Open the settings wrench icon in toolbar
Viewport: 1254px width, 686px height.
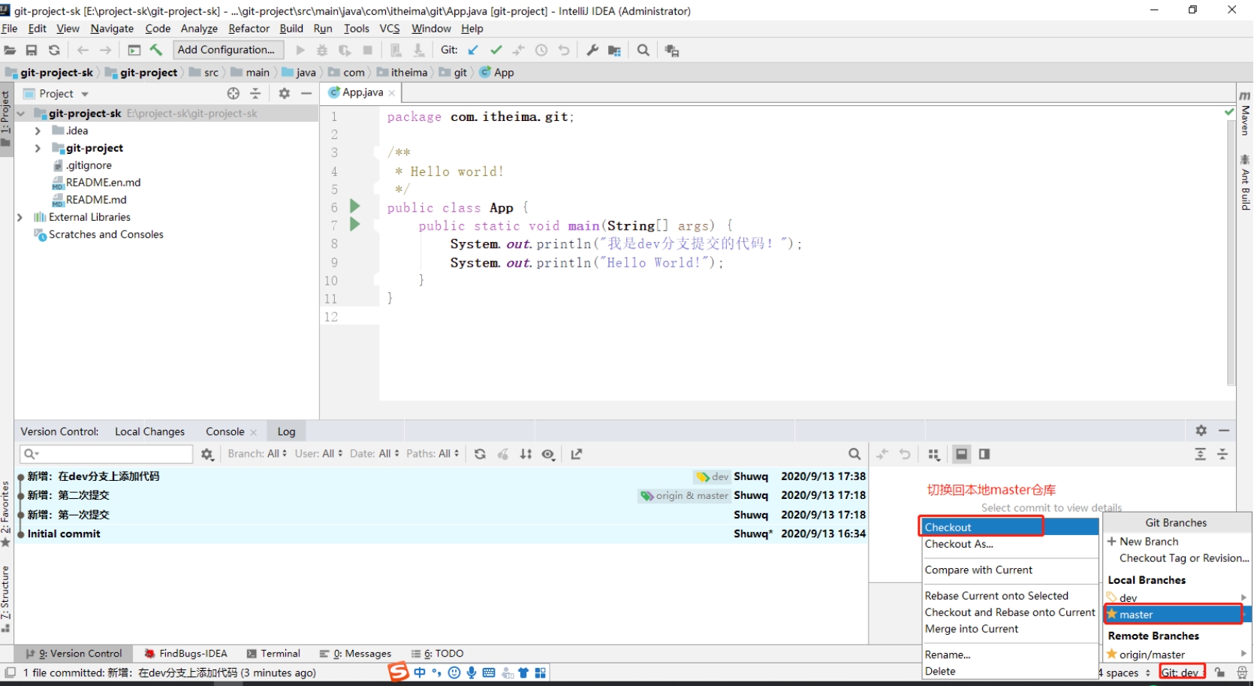pyautogui.click(x=592, y=50)
